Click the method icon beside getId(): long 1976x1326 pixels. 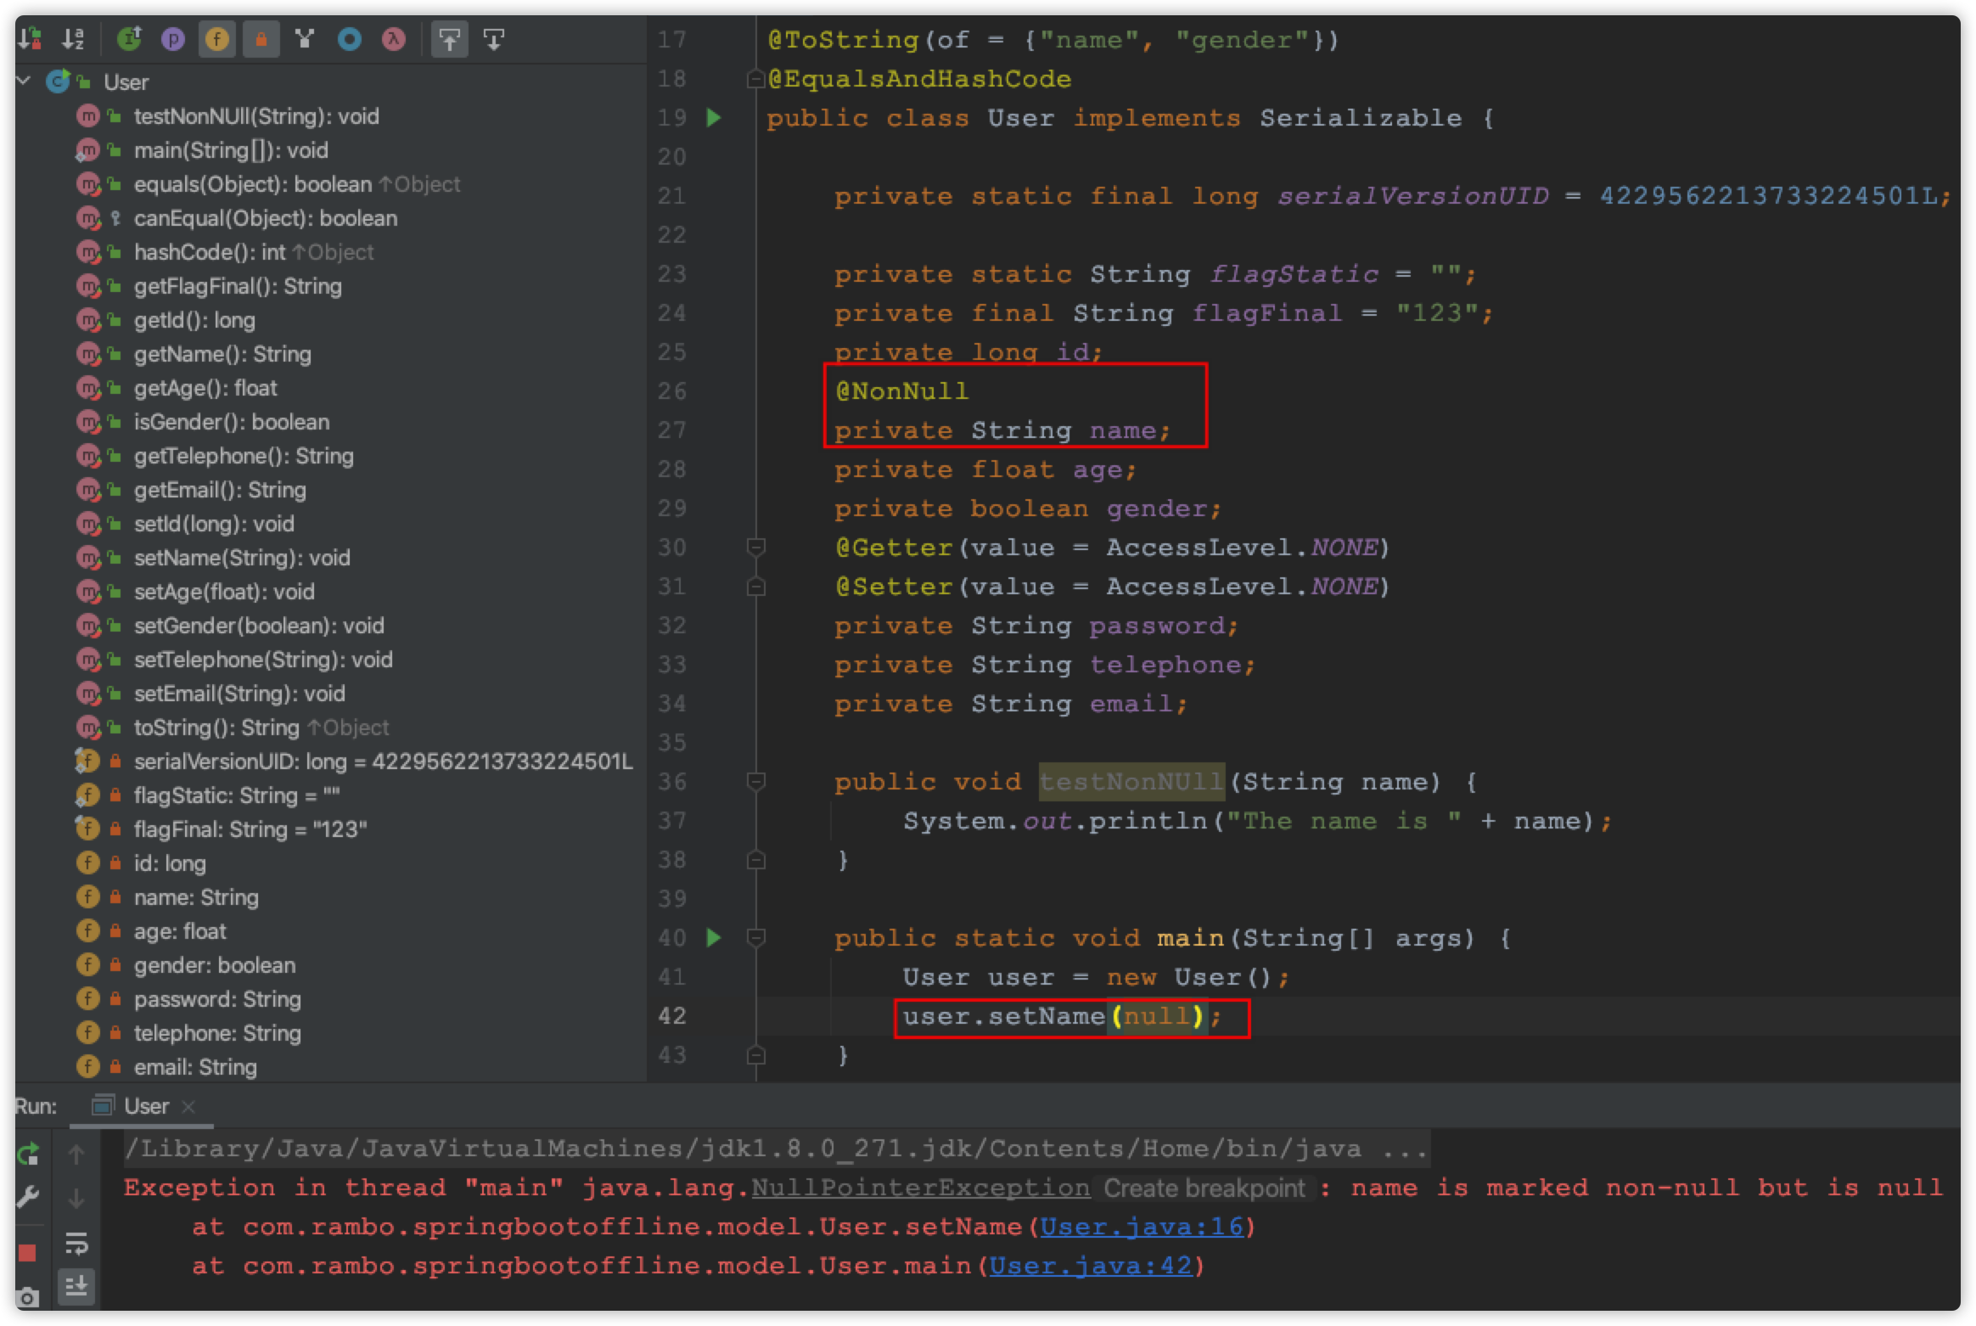tap(88, 319)
